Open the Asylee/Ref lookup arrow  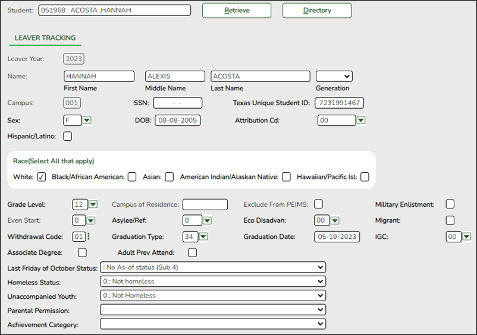207,220
